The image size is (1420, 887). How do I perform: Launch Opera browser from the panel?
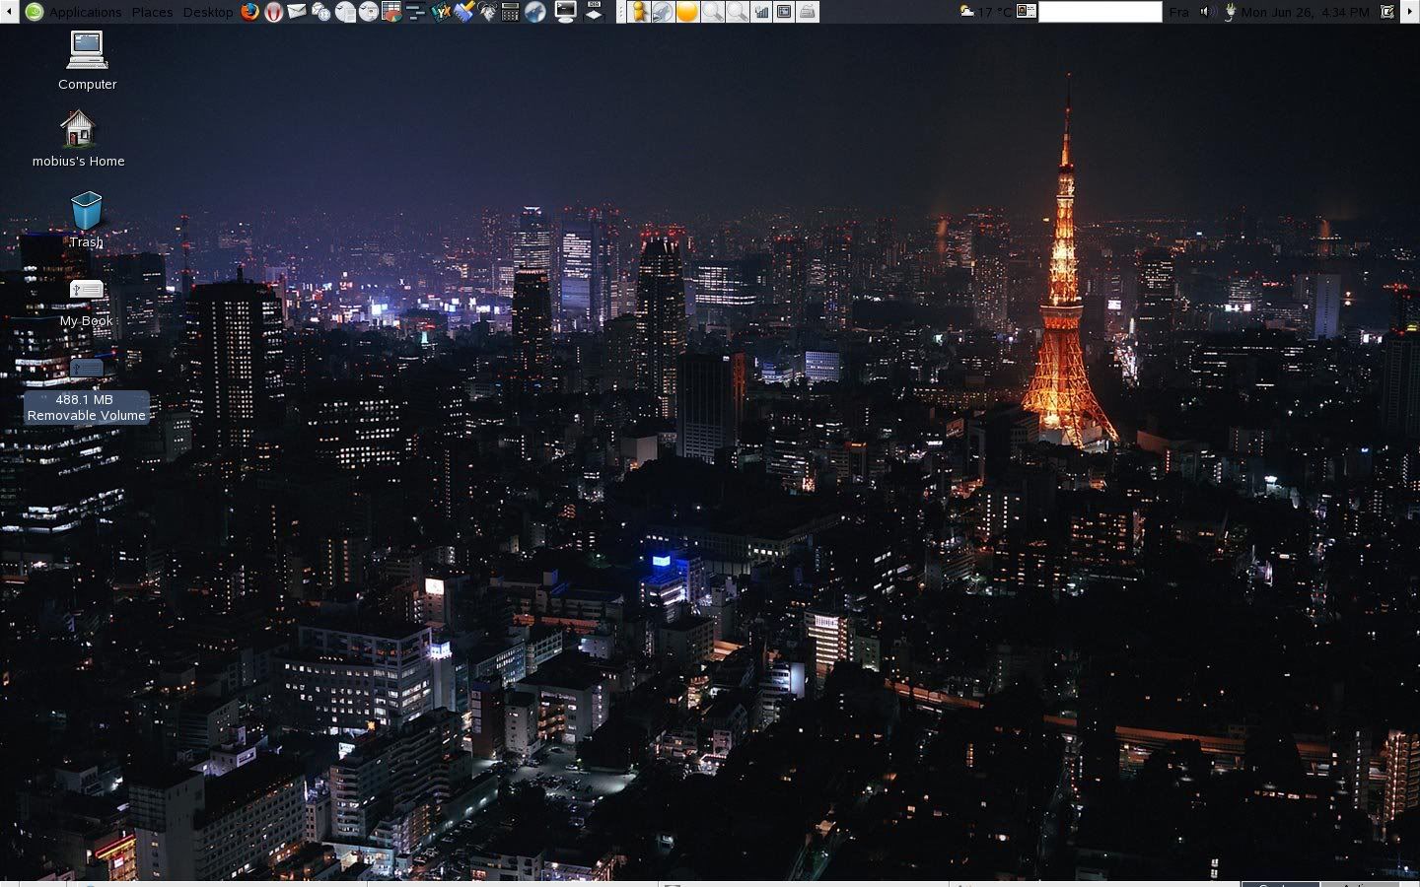coord(273,12)
